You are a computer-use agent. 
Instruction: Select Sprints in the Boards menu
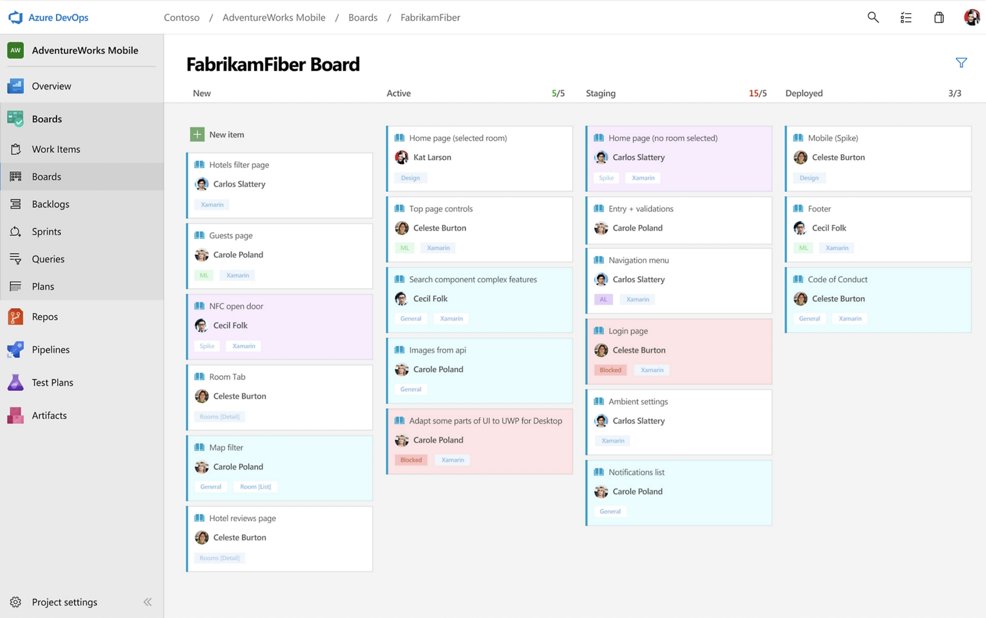tap(46, 231)
